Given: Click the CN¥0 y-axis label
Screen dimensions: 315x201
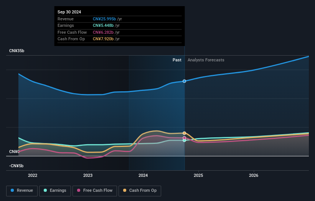Looking at the screenshot, I should pyautogui.click(x=14, y=152).
